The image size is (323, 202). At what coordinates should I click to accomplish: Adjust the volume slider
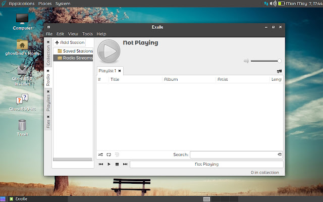pyautogui.click(x=266, y=61)
